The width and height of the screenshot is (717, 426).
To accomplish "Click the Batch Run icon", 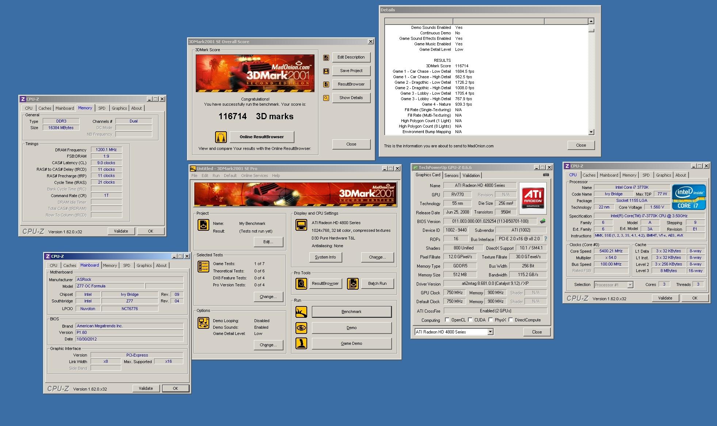I will pyautogui.click(x=353, y=284).
